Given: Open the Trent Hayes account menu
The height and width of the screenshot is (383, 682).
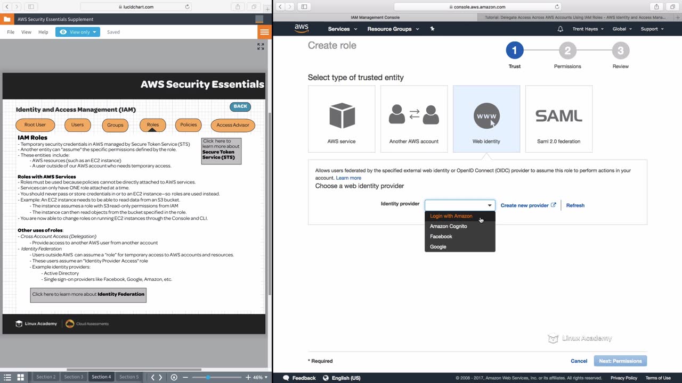Looking at the screenshot, I should [x=588, y=29].
